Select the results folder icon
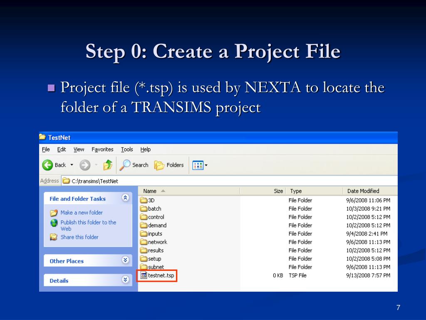This screenshot has width=426, height=320. click(x=144, y=250)
